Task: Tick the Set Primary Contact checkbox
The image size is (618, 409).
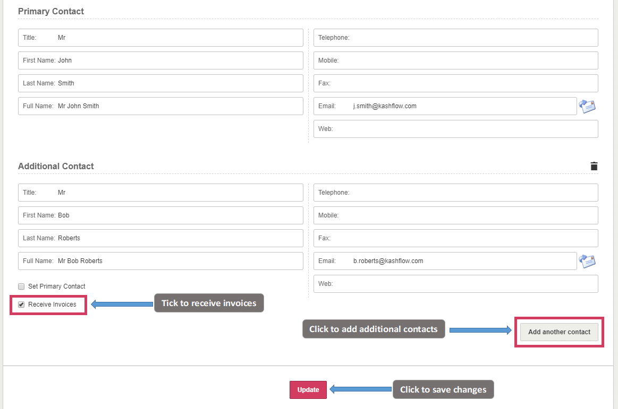Action: tap(22, 286)
